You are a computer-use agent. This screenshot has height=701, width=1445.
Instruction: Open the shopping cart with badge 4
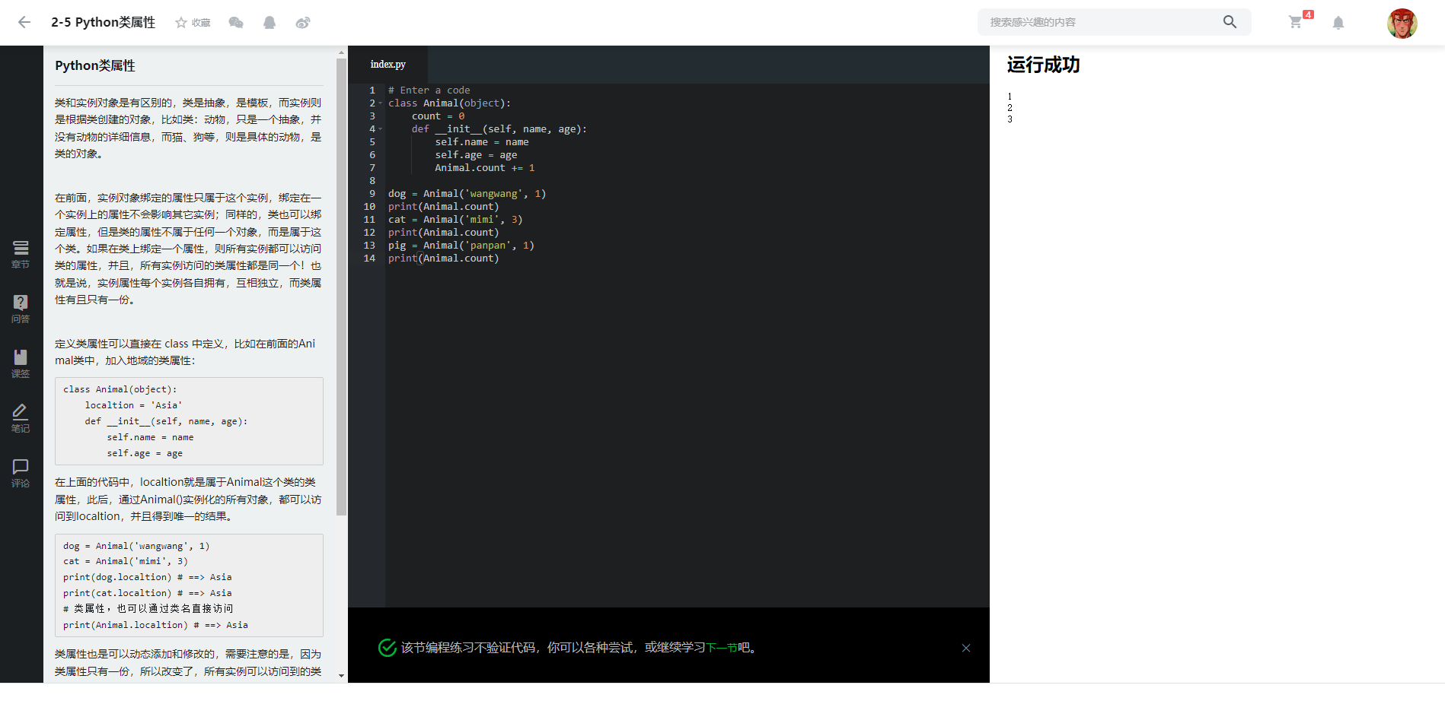point(1296,22)
